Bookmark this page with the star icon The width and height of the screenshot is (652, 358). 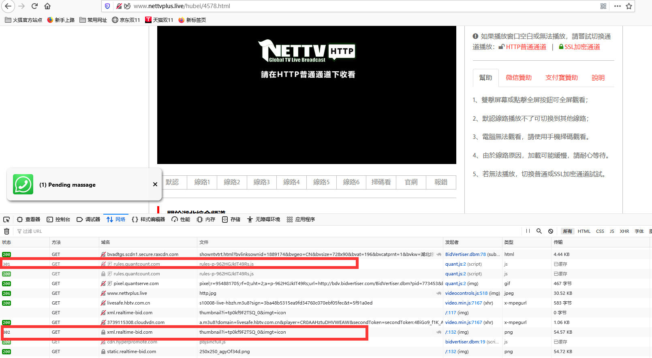point(629,6)
